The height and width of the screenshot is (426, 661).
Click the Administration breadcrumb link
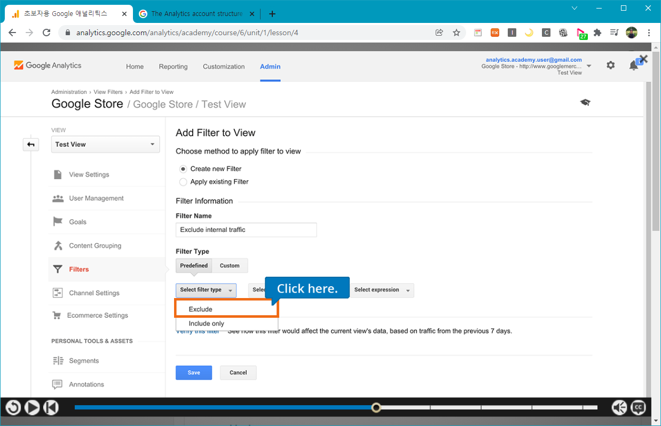click(x=69, y=92)
